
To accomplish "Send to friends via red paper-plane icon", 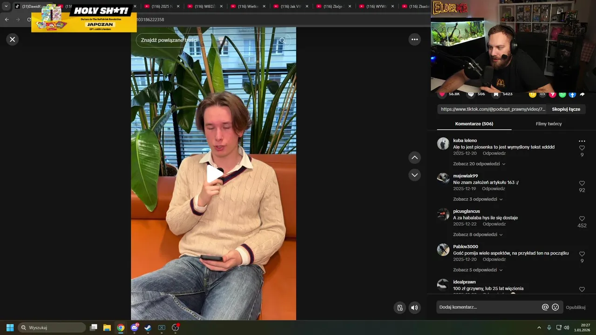I will point(552,94).
